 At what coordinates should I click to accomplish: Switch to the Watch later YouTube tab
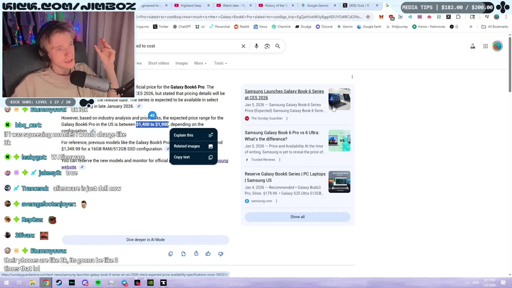(234, 6)
